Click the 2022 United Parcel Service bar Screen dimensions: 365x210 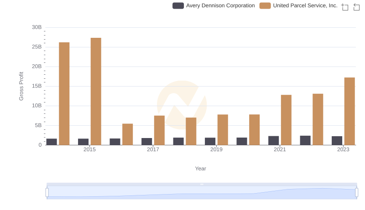coord(318,119)
